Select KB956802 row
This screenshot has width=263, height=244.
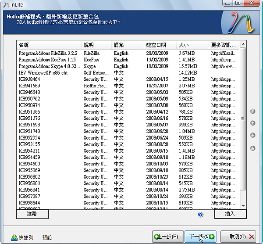[x=128, y=177]
